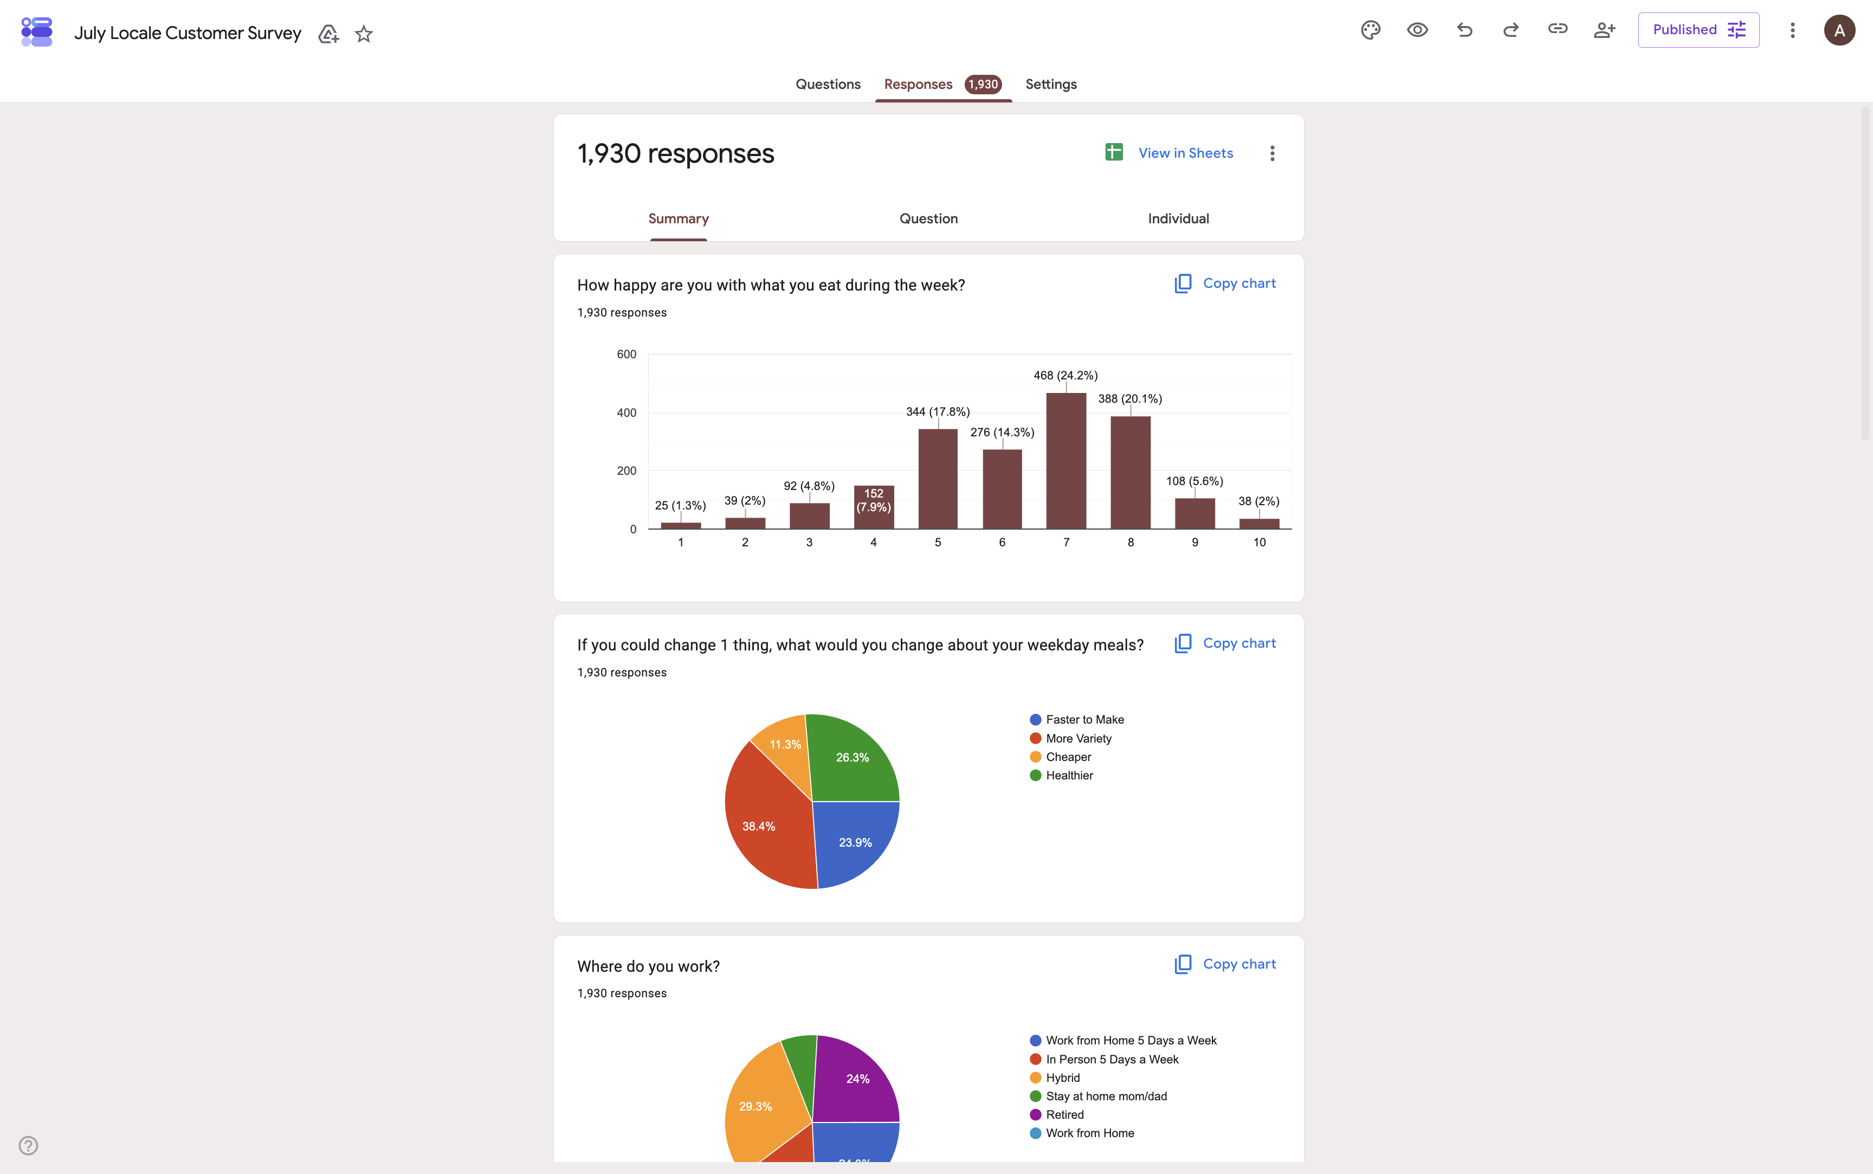Click the 1,930 responses heading
Screen dimensions: 1873x1174
(675, 154)
